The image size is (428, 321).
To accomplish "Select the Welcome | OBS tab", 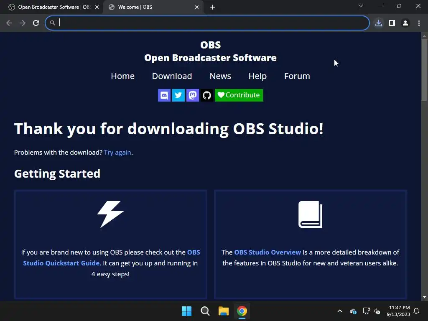I will pos(153,7).
